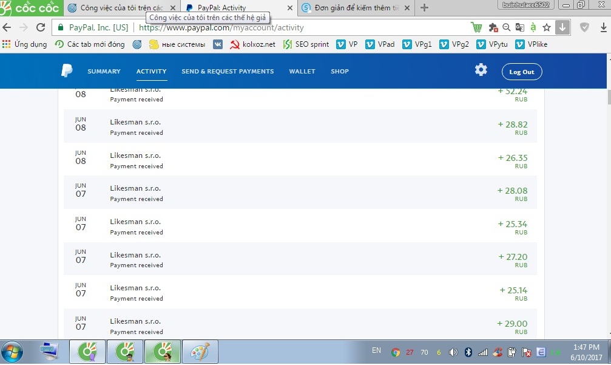Click the volume speaker tray icon
Image resolution: width=611 pixels, height=365 pixels.
(453, 352)
